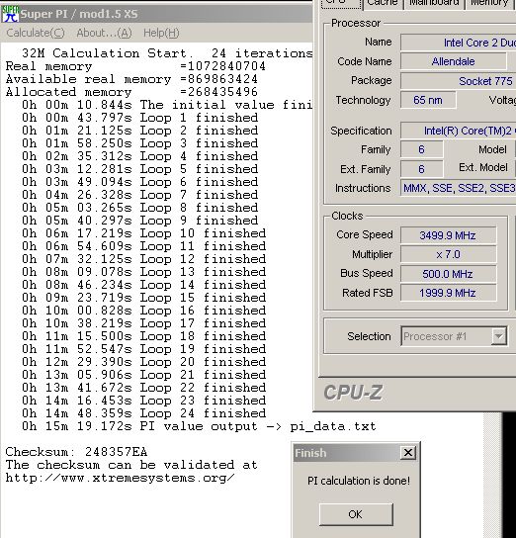Image resolution: width=516 pixels, height=538 pixels.
Task: Click the Bus Speed 500.0 MHz value
Action: click(448, 274)
